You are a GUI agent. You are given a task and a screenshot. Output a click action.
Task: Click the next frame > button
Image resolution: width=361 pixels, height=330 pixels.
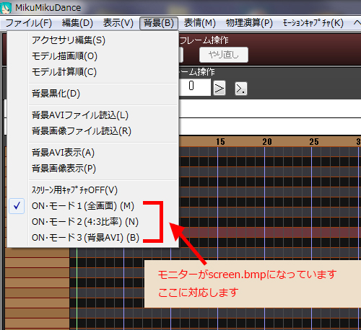[219, 89]
